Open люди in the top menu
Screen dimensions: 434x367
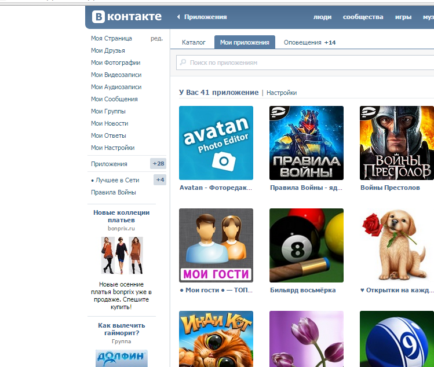322,17
